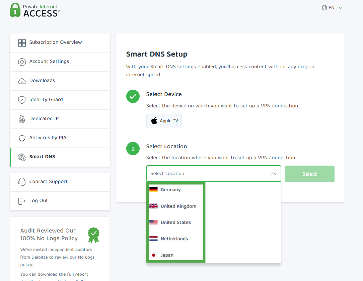Click the Smart DNS globe icon
This screenshot has width=363, height=281.
tap(22, 157)
